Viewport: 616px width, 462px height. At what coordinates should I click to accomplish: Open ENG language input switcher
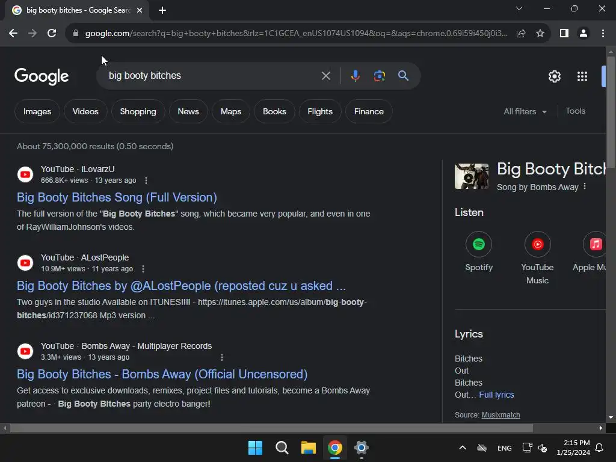tap(505, 448)
